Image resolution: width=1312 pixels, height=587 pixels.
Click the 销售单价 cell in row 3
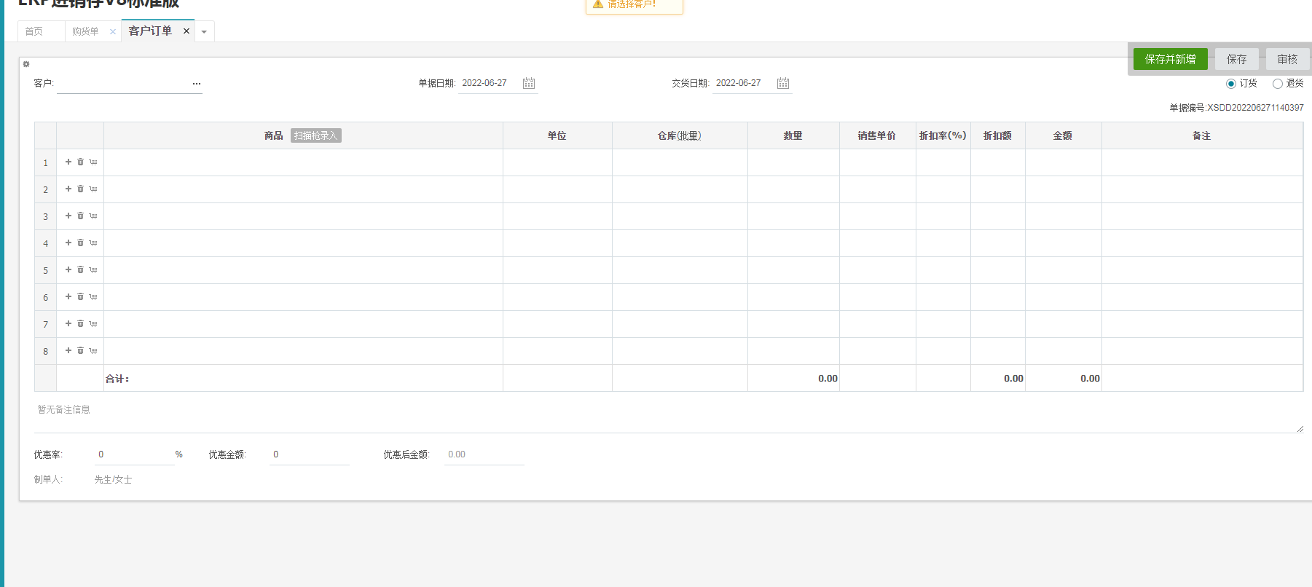[x=877, y=216]
